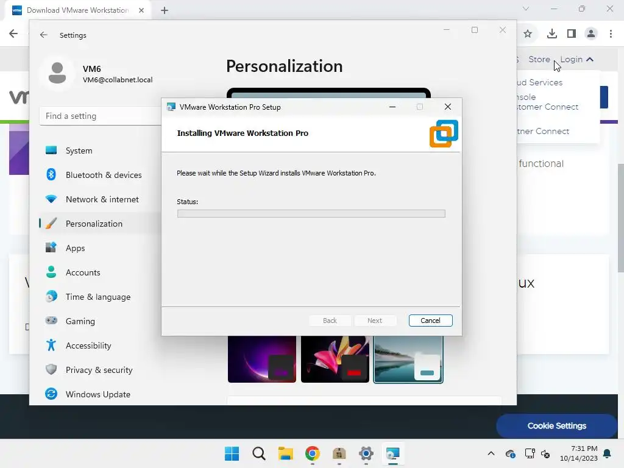Open the Store link on VMware page

coord(539,59)
